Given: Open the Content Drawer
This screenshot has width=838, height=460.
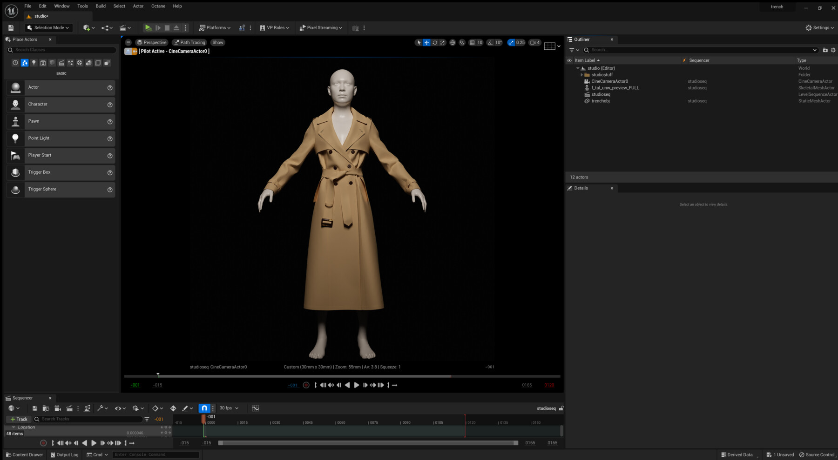Looking at the screenshot, I should [x=24, y=454].
